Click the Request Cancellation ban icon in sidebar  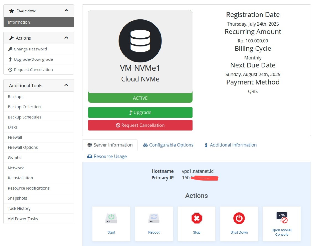point(10,70)
